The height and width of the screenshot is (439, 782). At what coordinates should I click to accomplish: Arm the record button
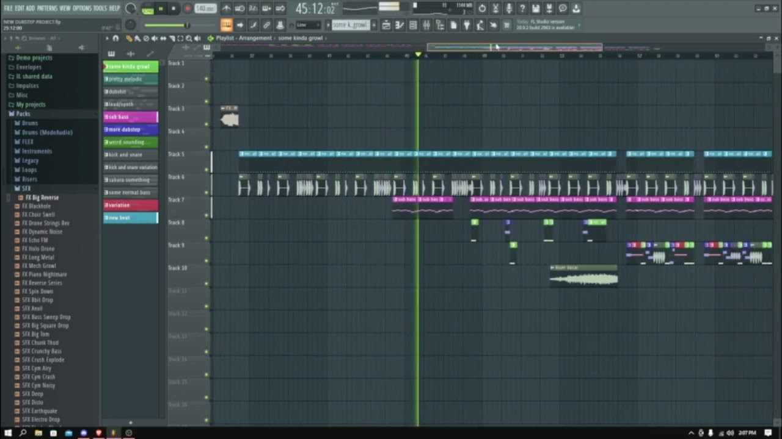pos(188,9)
